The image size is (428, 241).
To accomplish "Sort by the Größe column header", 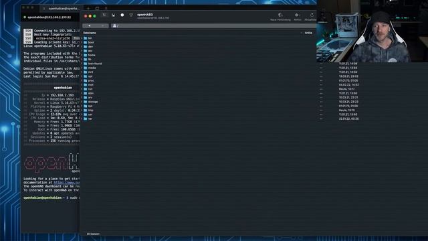I will [308, 33].
